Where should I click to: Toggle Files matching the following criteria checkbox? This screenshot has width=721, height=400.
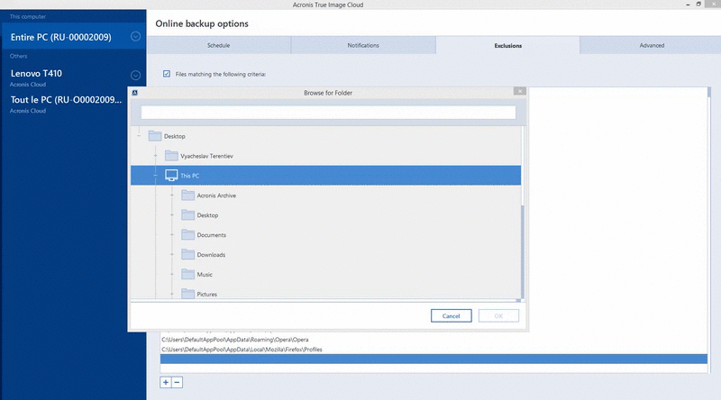[x=167, y=74]
